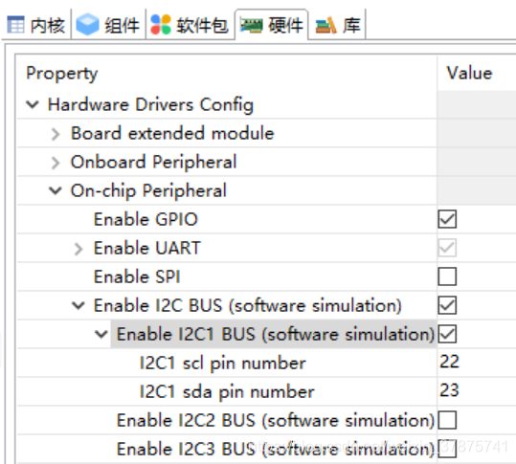Click the 内核 kernel table icon
Screen dimensions: 516x464
15,25
